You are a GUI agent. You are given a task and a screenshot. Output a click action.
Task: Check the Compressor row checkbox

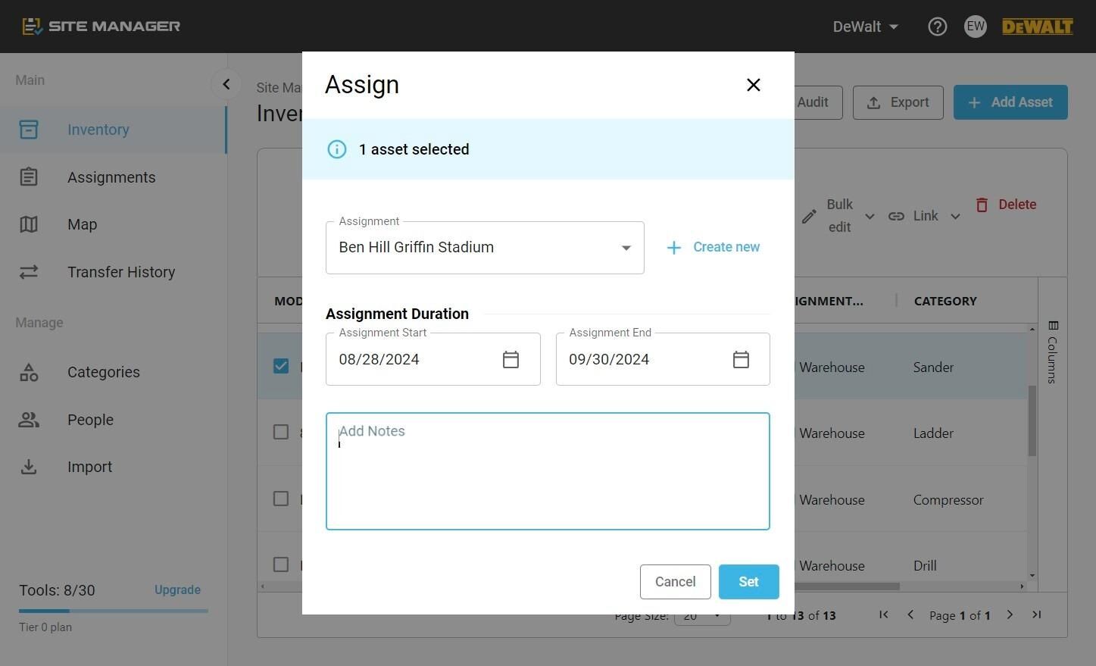(281, 499)
